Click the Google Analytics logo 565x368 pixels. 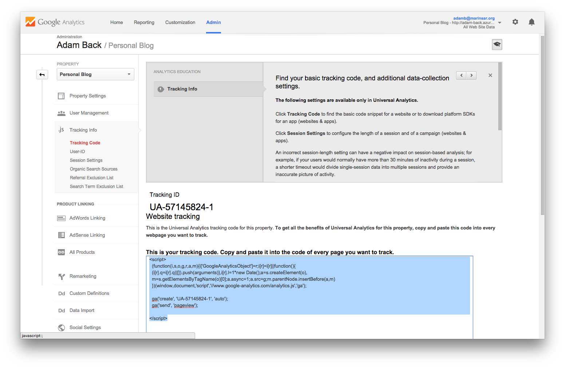(x=55, y=22)
